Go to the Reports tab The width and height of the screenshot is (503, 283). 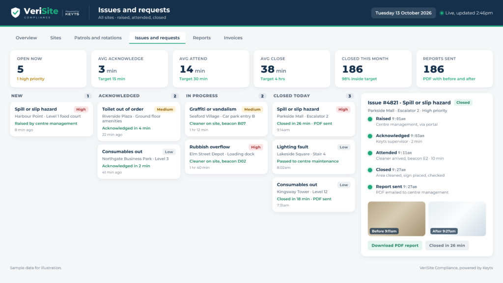pos(202,38)
